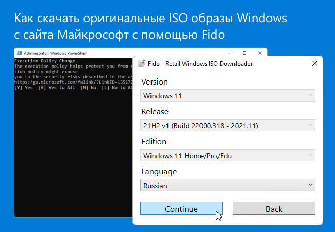The width and height of the screenshot is (335, 232).
Task: Open the Edition dropdown showing Home/Pro/Edu
Action: pyautogui.click(x=227, y=155)
